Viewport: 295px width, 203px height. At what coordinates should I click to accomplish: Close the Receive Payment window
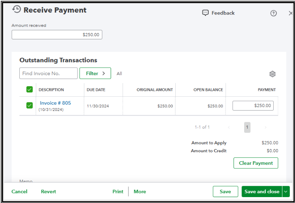point(291,13)
